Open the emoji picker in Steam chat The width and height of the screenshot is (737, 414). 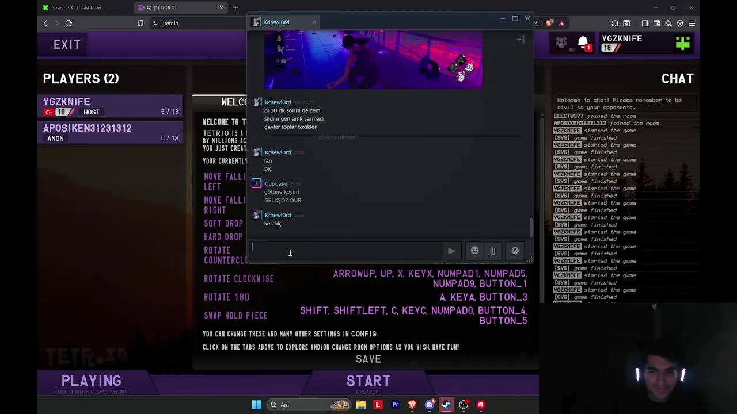click(474, 251)
